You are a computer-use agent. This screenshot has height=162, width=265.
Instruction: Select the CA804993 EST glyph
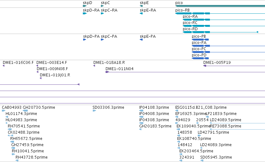[x=3, y=111]
